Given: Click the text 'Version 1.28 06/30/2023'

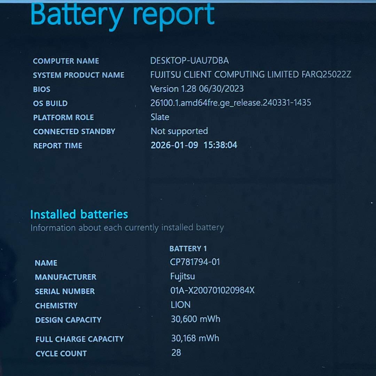Looking at the screenshot, I should click(197, 89).
